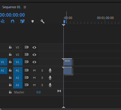Toggle Snap magnet icon in timeline

coord(13,21)
